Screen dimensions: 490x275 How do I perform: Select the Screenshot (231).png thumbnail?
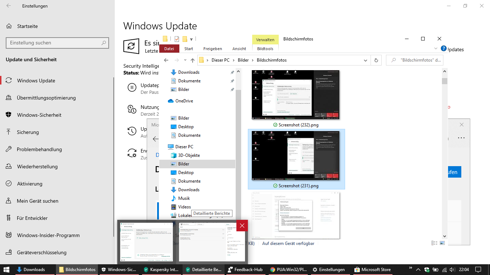point(296,155)
